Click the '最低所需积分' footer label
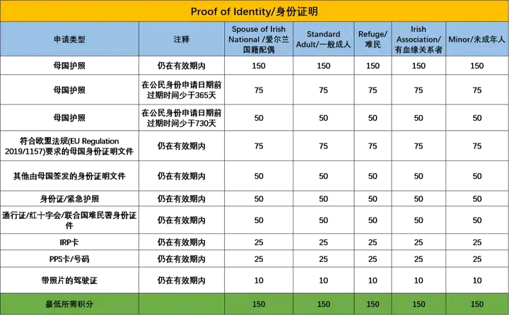This screenshot has height=315, width=509. 69,304
